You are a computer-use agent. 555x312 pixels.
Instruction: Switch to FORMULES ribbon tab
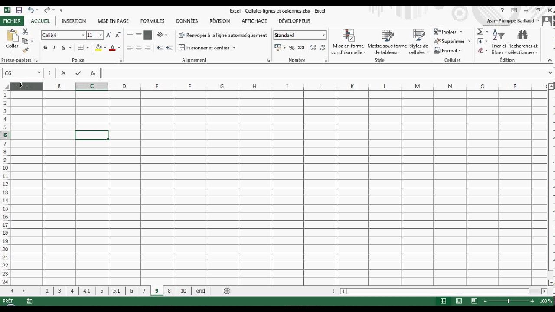152,21
